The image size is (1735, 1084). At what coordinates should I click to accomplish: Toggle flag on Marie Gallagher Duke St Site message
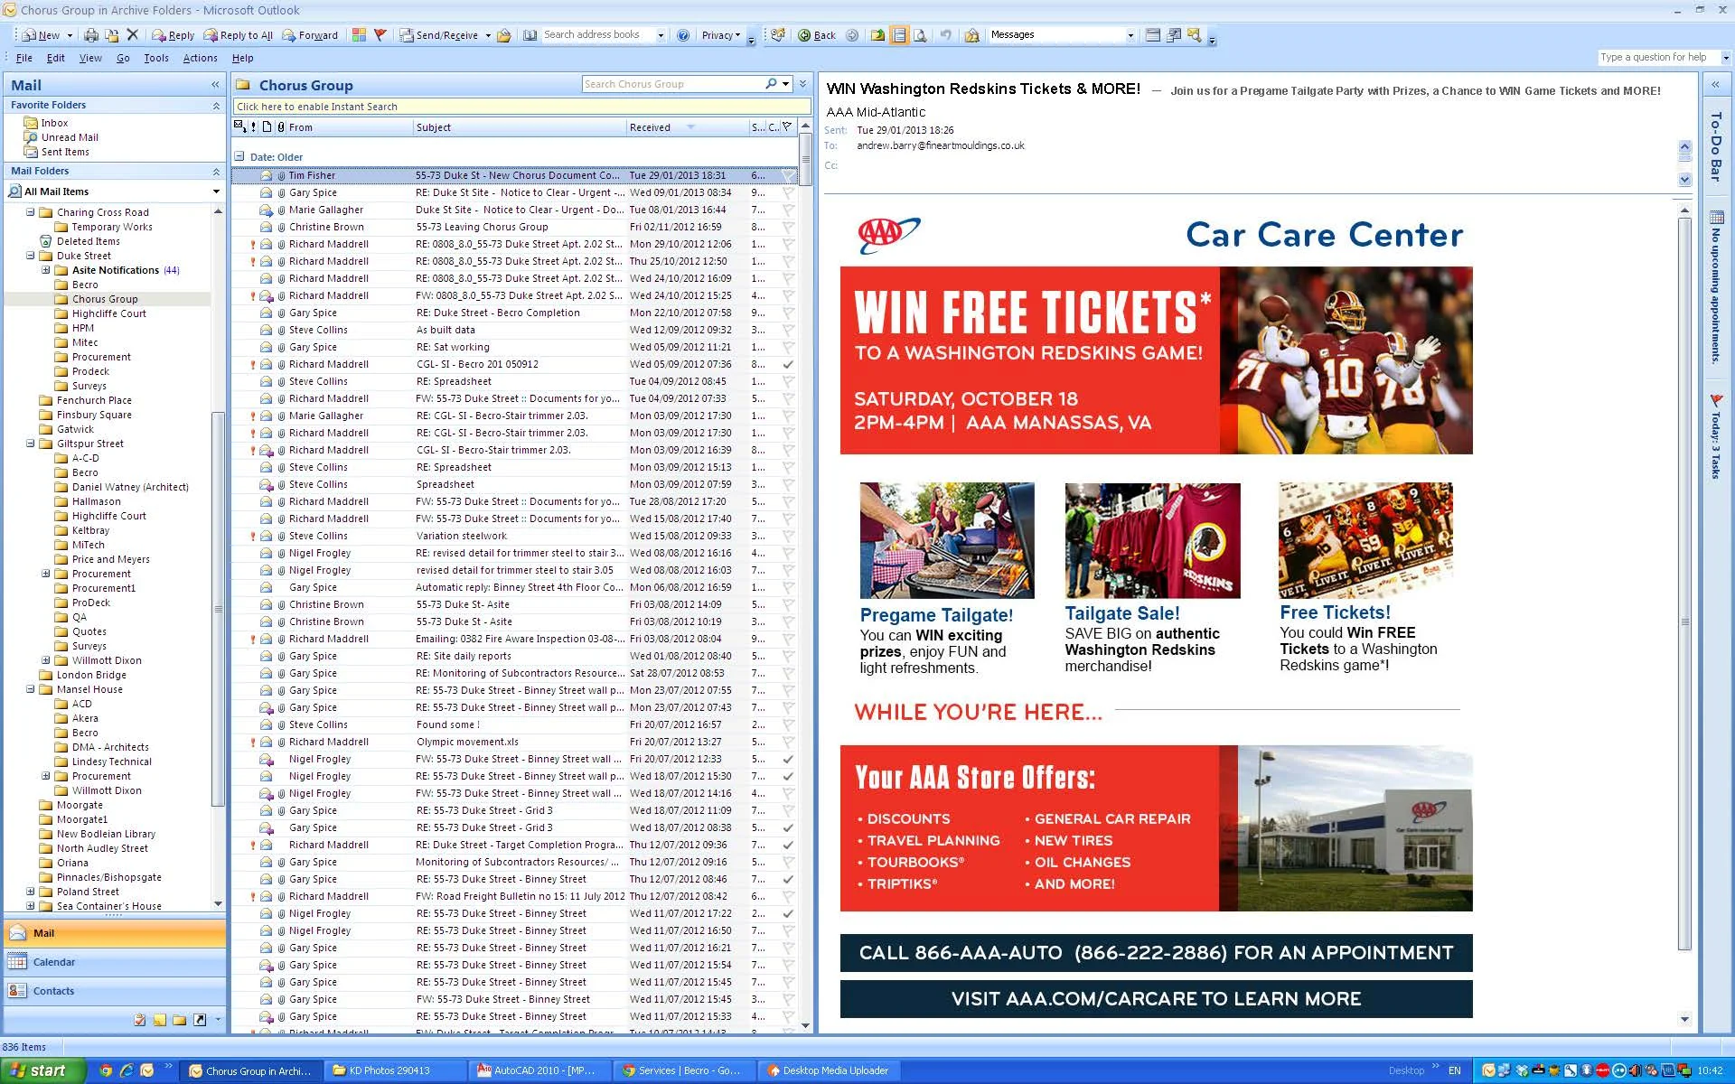click(788, 210)
